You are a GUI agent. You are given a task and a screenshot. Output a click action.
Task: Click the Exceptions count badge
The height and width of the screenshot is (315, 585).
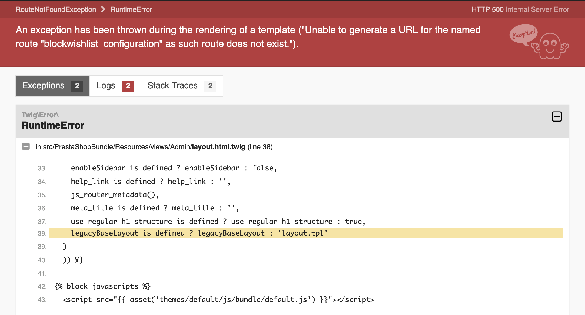pyautogui.click(x=77, y=86)
